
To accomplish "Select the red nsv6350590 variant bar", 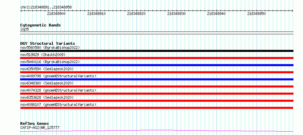I will pos(157,72).
